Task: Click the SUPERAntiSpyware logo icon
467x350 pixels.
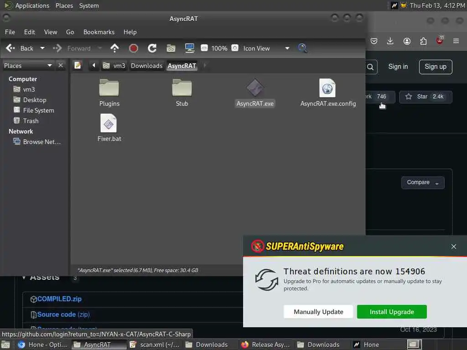Action: 258,247
